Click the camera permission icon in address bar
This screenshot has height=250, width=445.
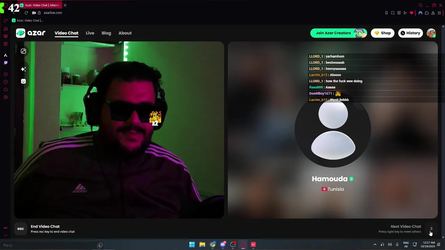pos(34,13)
